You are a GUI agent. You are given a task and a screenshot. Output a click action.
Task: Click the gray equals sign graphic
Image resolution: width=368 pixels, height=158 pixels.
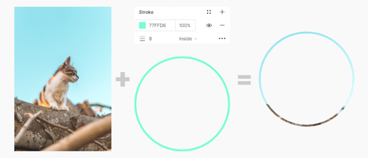[244, 80]
